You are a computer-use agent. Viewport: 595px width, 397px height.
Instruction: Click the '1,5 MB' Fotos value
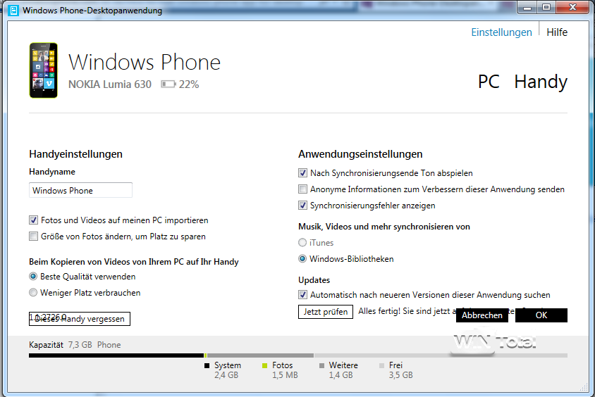click(285, 375)
